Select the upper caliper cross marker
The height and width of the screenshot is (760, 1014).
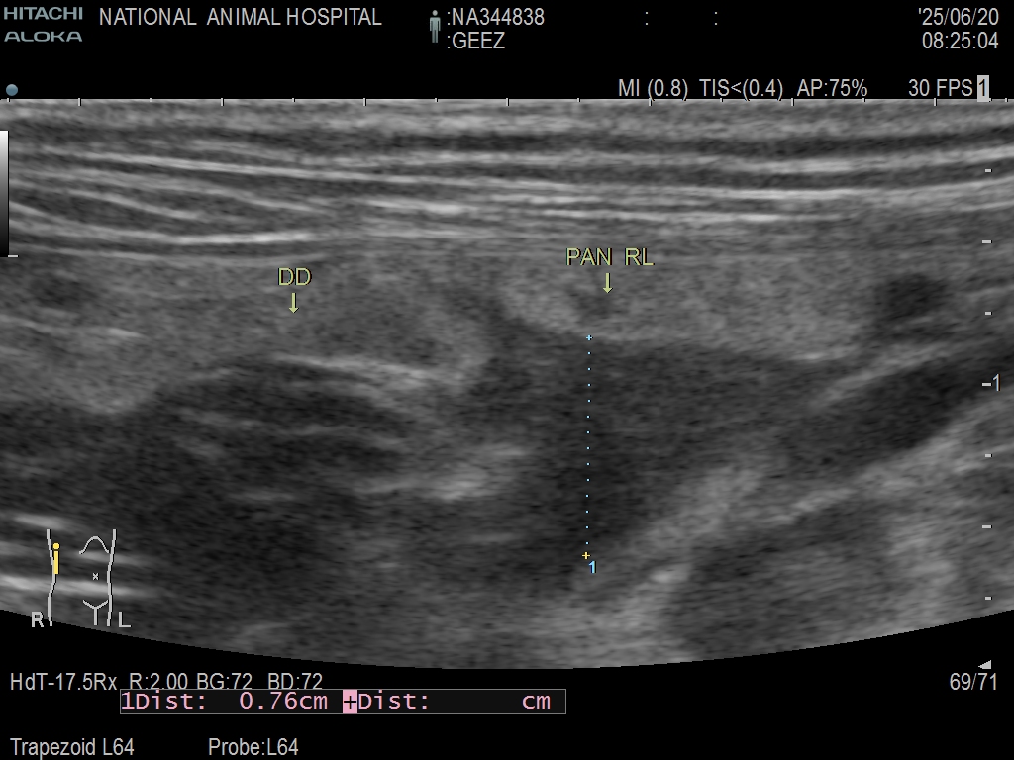pyautogui.click(x=589, y=338)
